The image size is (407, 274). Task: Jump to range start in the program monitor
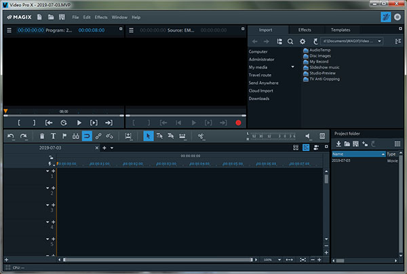pyautogui.click(x=49, y=123)
